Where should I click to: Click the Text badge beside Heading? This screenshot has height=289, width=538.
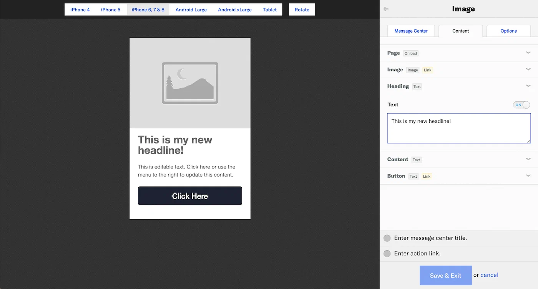tap(417, 86)
